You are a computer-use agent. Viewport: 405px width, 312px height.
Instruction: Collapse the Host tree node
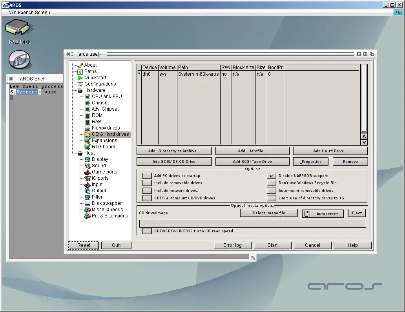[80, 153]
